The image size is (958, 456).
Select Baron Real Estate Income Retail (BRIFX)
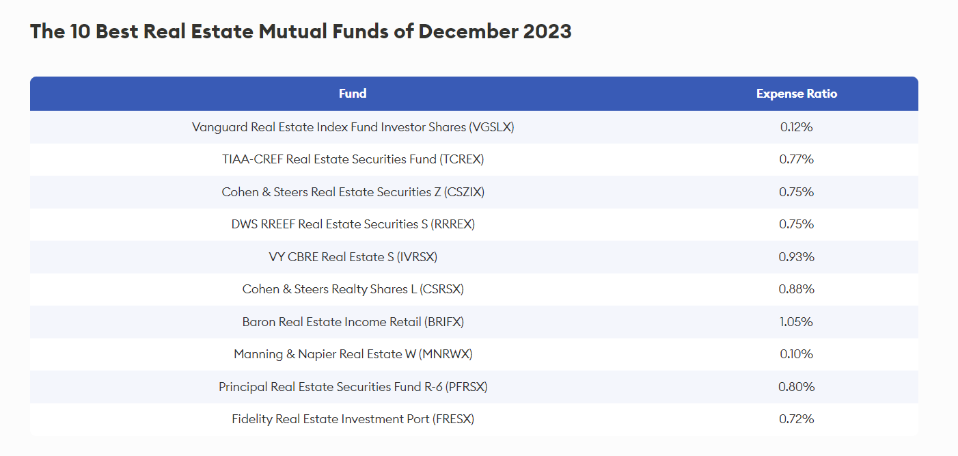353,322
